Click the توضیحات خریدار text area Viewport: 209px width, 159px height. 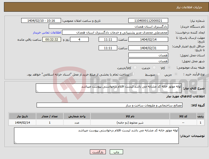[x=96, y=136]
